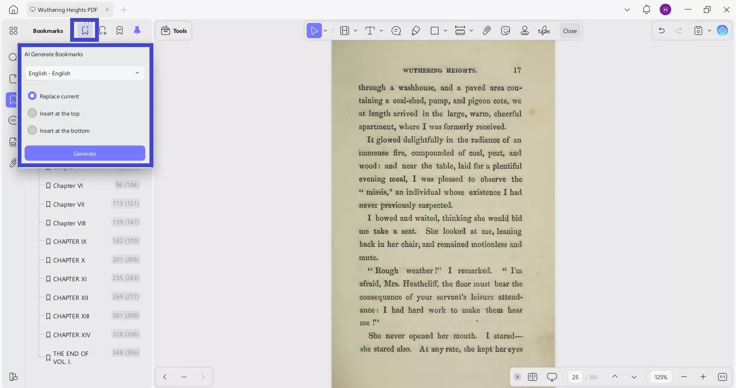The height and width of the screenshot is (388, 736).
Task: Select the stamp tool
Action: click(525, 31)
